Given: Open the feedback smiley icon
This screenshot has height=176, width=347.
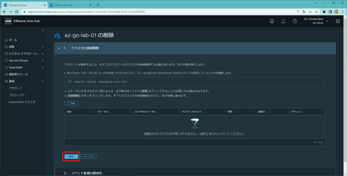Looking at the screenshot, I should pos(272,21).
